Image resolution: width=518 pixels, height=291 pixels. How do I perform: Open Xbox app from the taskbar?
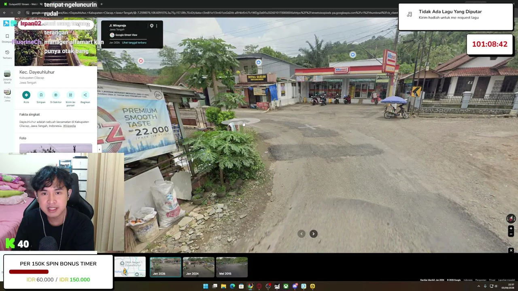tap(286, 286)
